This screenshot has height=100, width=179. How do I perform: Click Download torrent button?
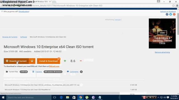pos(16,61)
